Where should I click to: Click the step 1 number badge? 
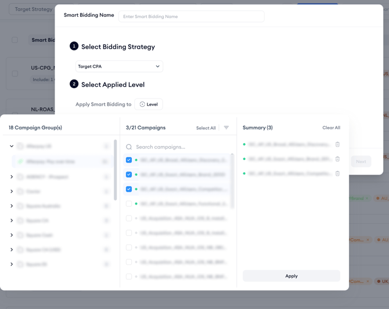pyautogui.click(x=74, y=46)
